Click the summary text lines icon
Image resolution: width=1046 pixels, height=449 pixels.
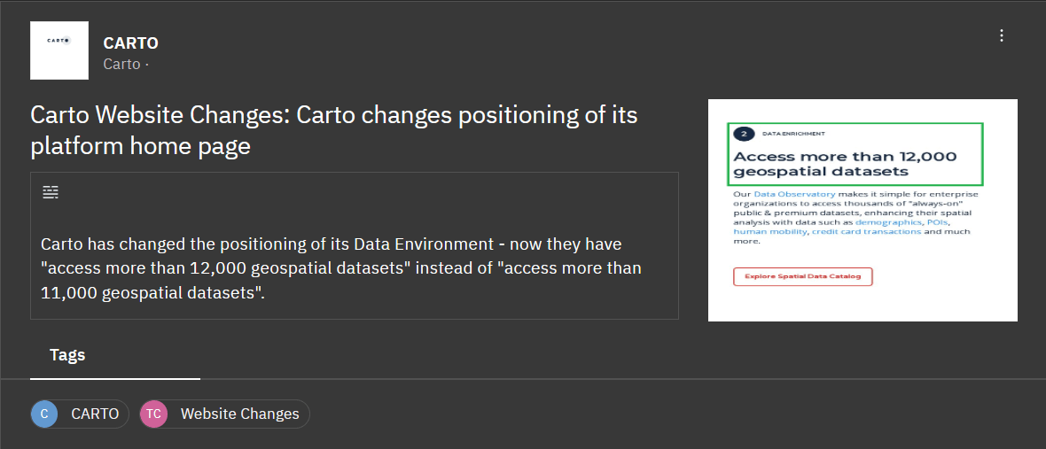tap(51, 192)
